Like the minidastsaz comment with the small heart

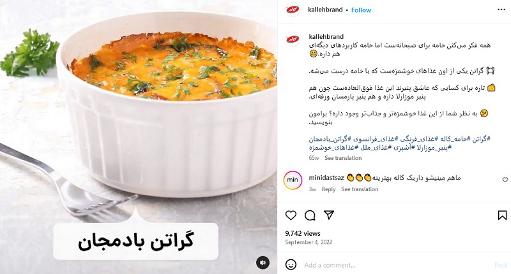[505, 180]
